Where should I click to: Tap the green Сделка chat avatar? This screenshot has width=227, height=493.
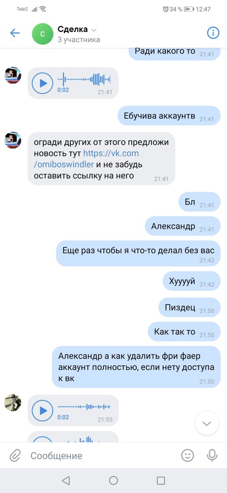click(x=43, y=34)
